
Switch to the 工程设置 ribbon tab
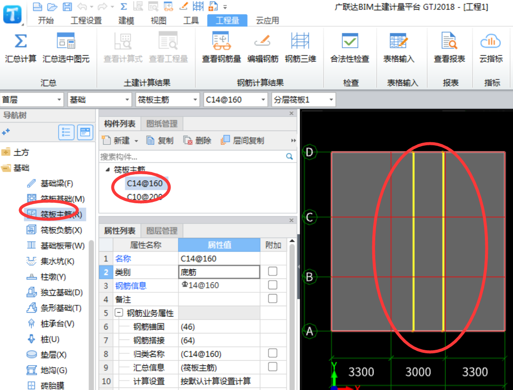pyautogui.click(x=86, y=21)
